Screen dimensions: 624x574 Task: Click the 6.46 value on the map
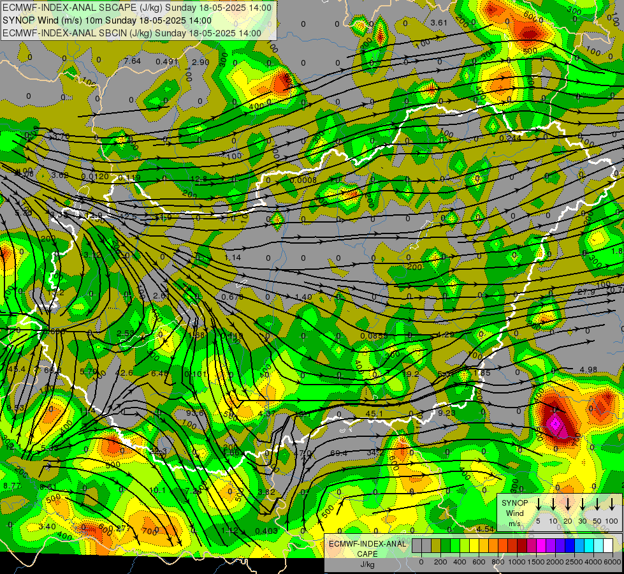(160, 373)
